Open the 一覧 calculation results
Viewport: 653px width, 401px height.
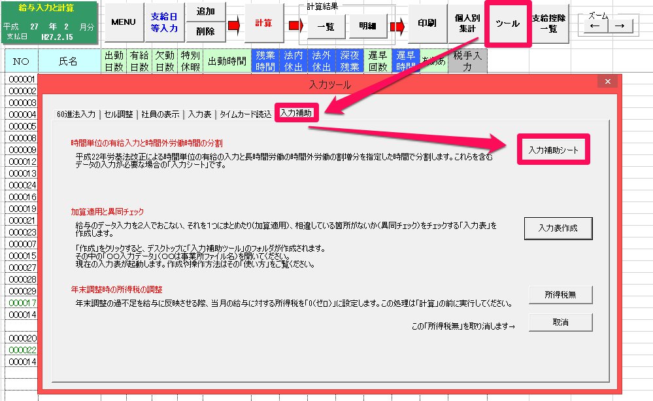(x=326, y=27)
